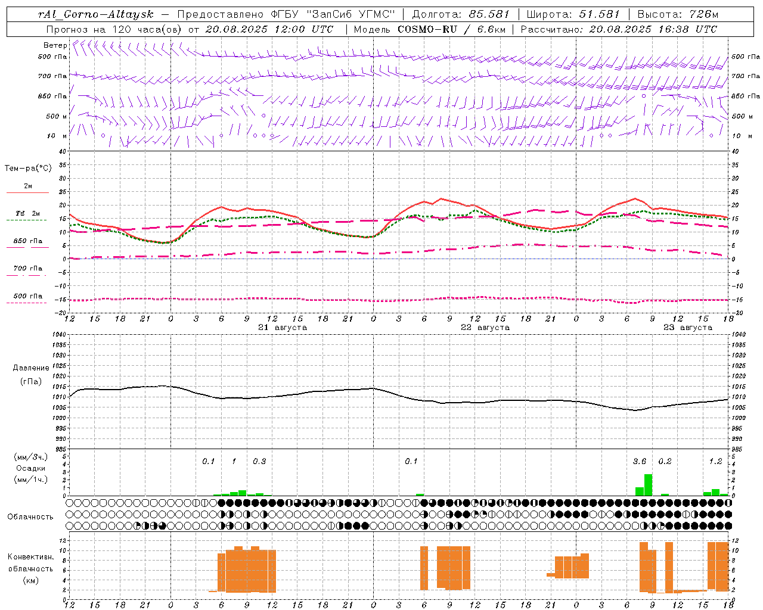Click the 'Td 2м' dew point legend entry
The image size is (763, 610).
pos(28,213)
